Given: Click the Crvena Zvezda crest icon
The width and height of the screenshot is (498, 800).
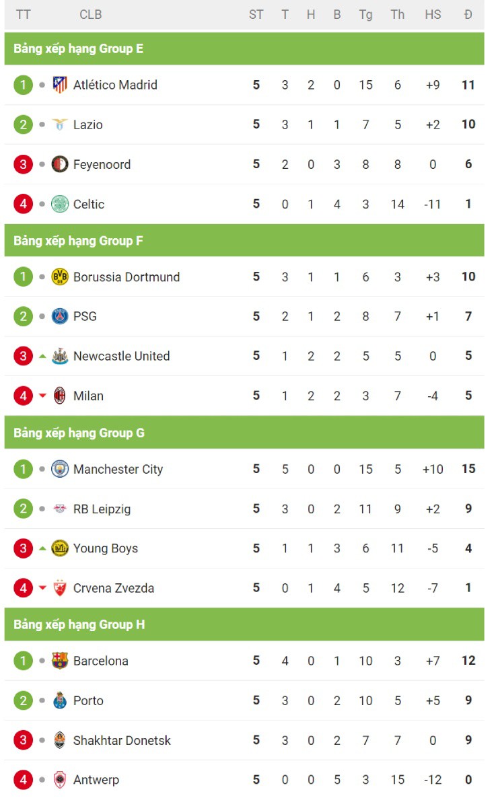Looking at the screenshot, I should coord(60,588).
